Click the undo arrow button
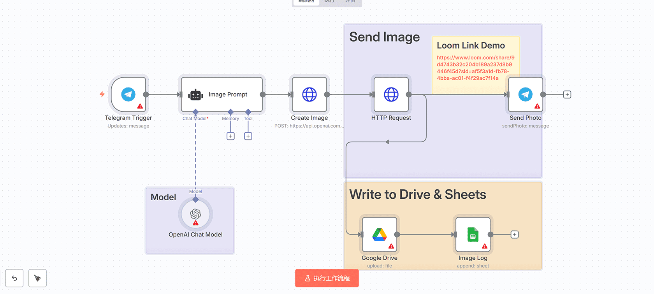This screenshot has width=654, height=294. [x=14, y=278]
